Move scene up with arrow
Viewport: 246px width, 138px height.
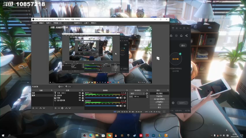[x=41, y=108]
